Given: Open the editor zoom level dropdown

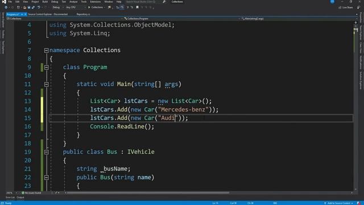Looking at the screenshot, I should click(x=11, y=193).
